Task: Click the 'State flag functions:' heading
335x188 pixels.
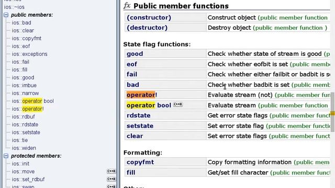Action: point(157,44)
